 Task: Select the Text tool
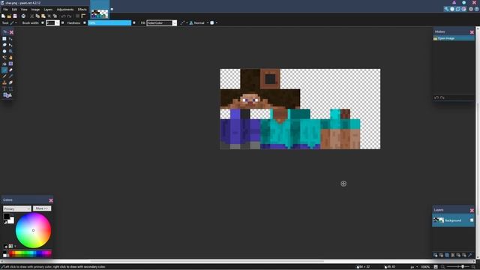tap(4, 88)
